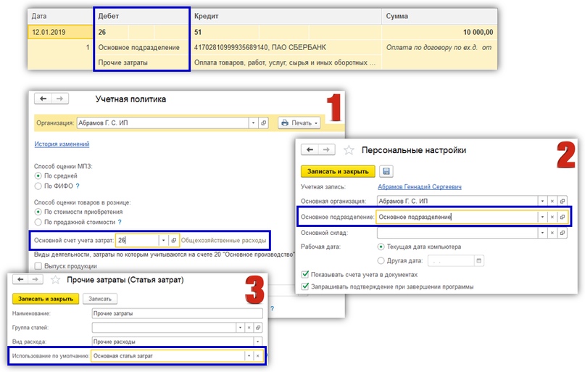
Task: Add Прочие затраты window to favorites star
Action: 55,280
